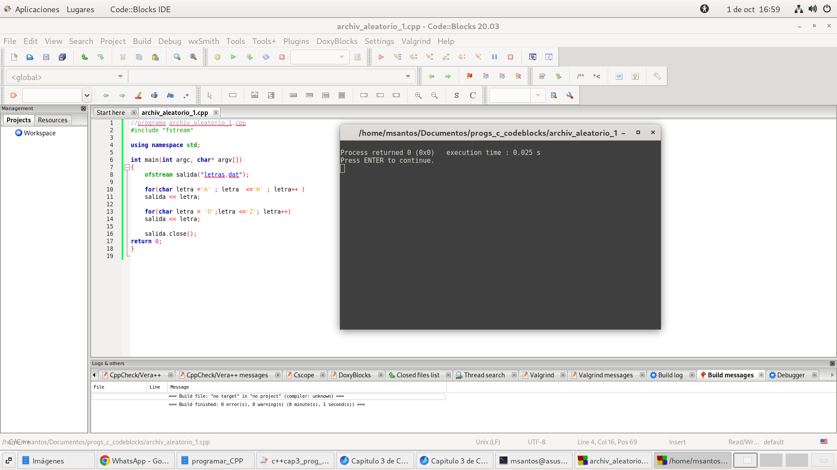
Task: Click the Find magnifier icon
Action: [177, 57]
